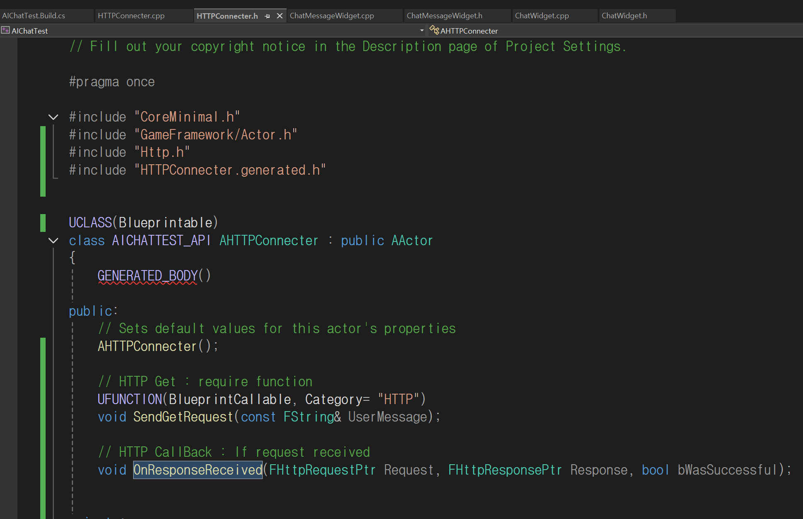
Task: Click the SendGetRequest function name
Action: (x=183, y=417)
